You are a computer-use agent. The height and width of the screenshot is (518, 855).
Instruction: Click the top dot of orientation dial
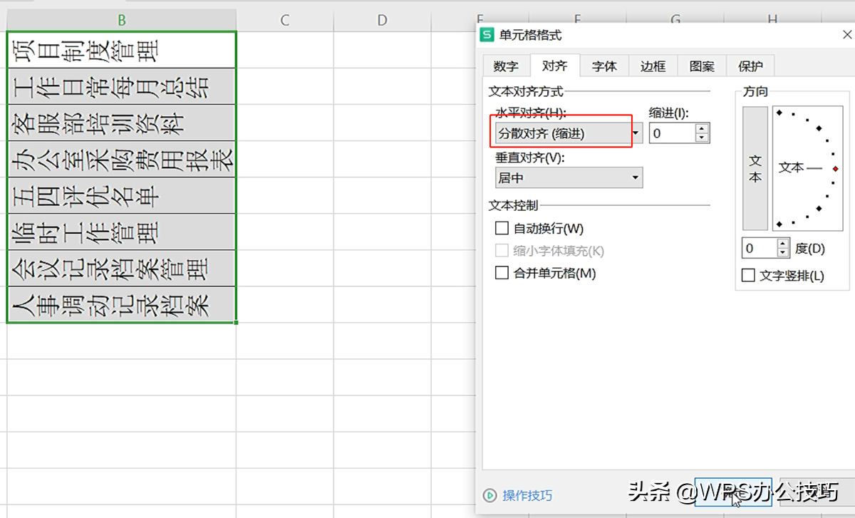click(779, 113)
